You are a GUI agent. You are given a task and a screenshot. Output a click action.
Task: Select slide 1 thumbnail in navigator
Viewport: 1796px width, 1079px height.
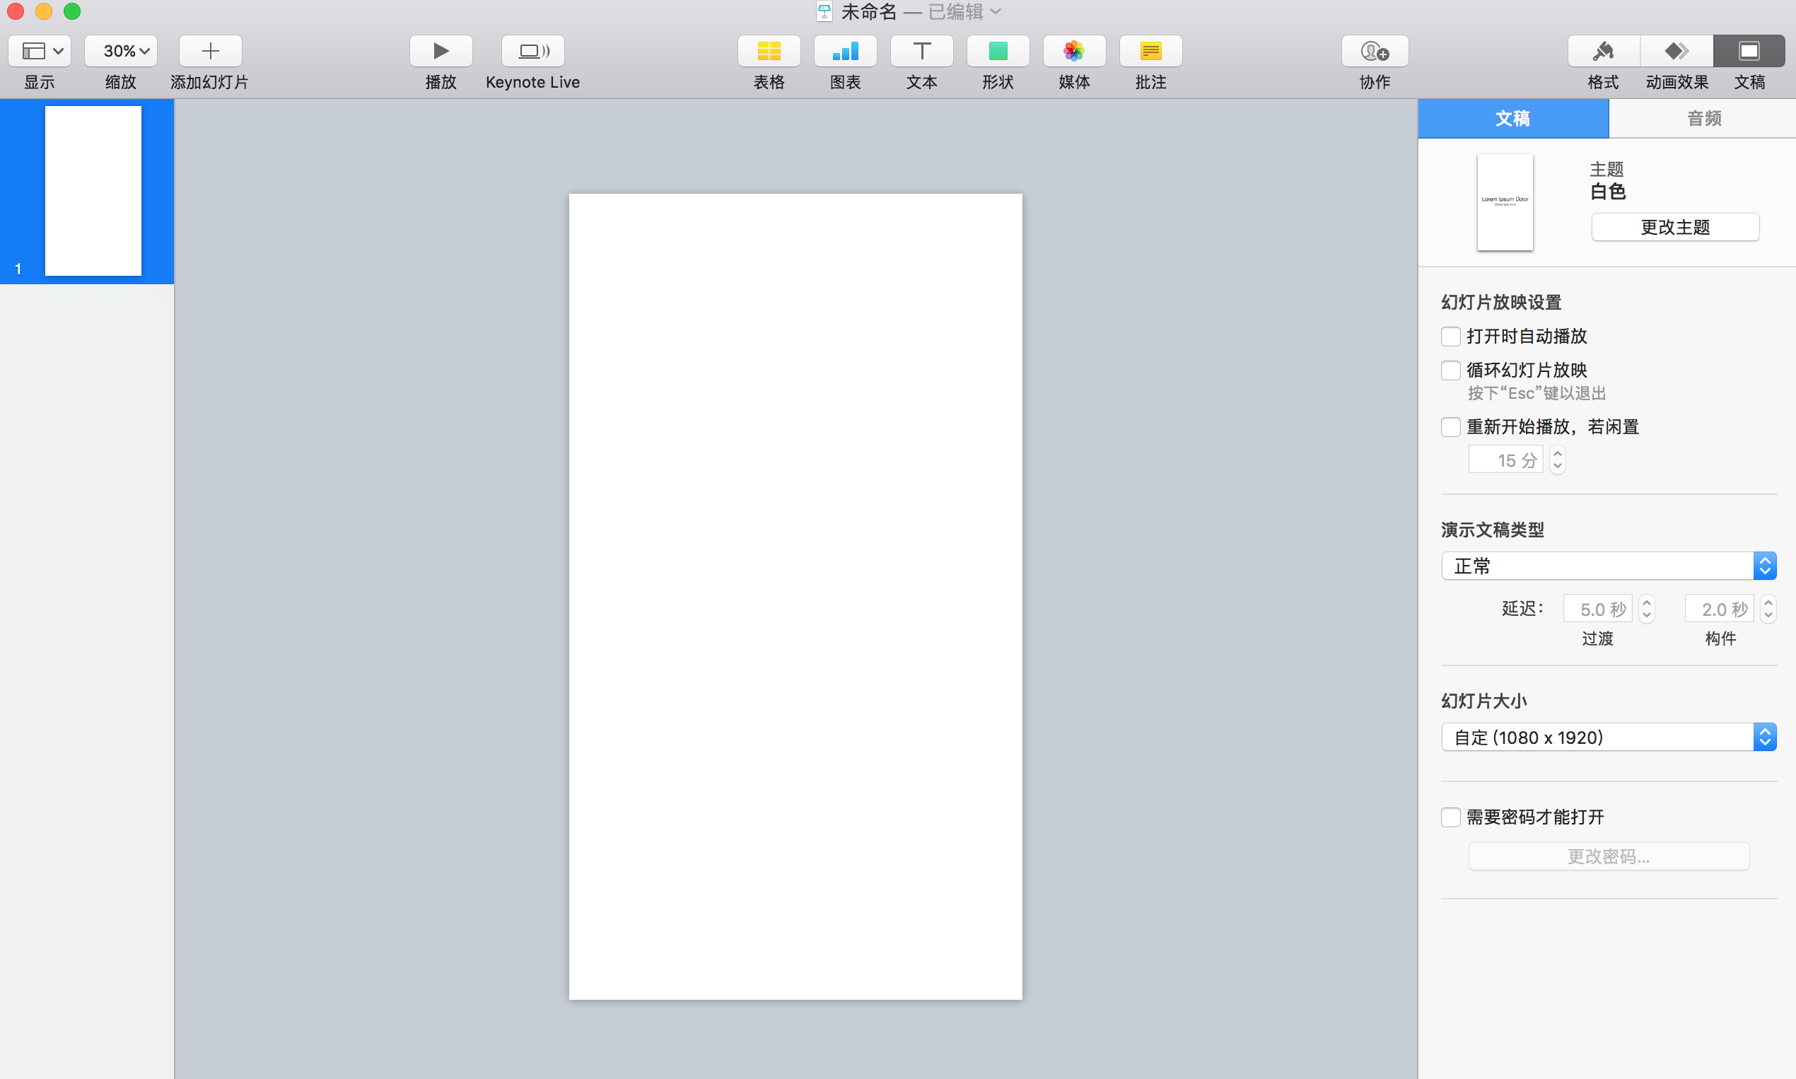pos(93,190)
